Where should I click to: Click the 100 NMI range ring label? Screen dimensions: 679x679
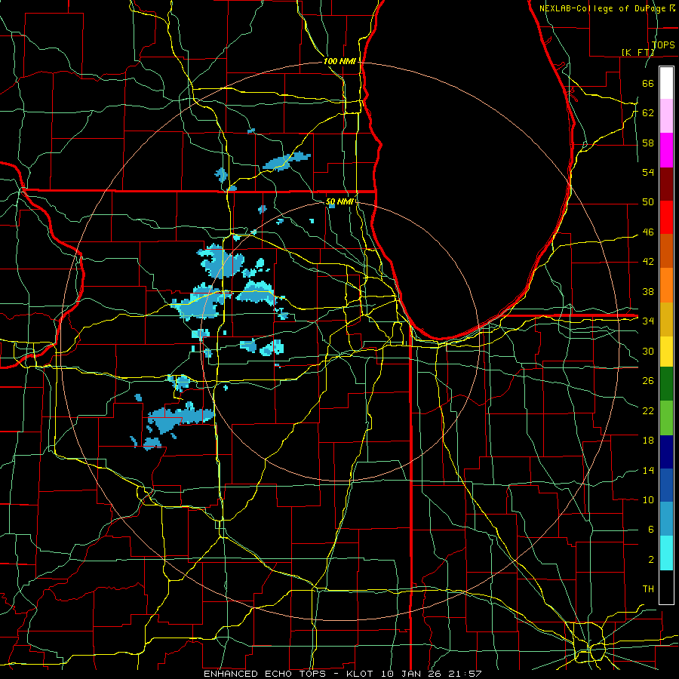coord(339,62)
